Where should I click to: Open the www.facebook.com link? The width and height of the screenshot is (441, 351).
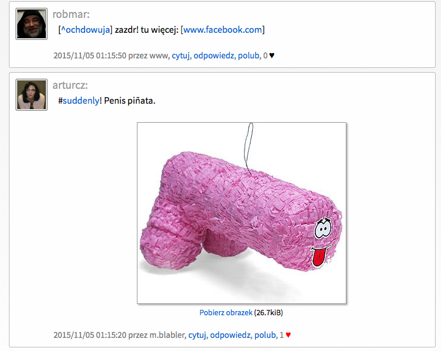point(223,30)
